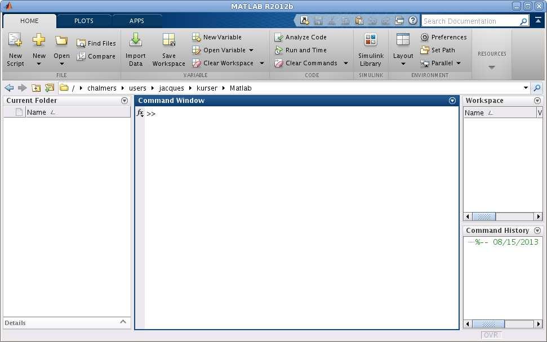Open the New dropdown arrow
The image size is (547, 342).
tap(39, 64)
